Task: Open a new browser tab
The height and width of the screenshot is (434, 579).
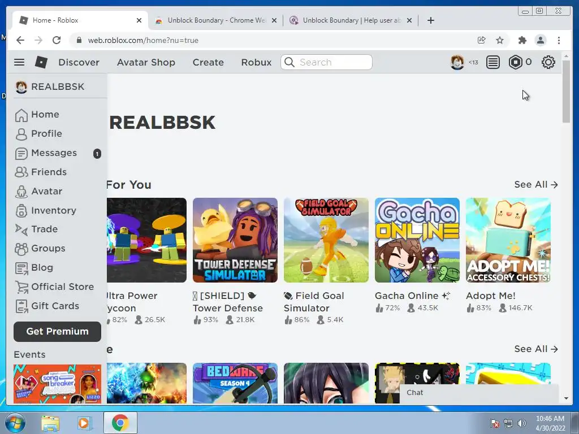Action: coord(430,20)
